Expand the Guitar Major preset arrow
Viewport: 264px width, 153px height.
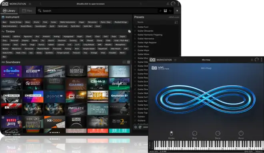point(135,50)
